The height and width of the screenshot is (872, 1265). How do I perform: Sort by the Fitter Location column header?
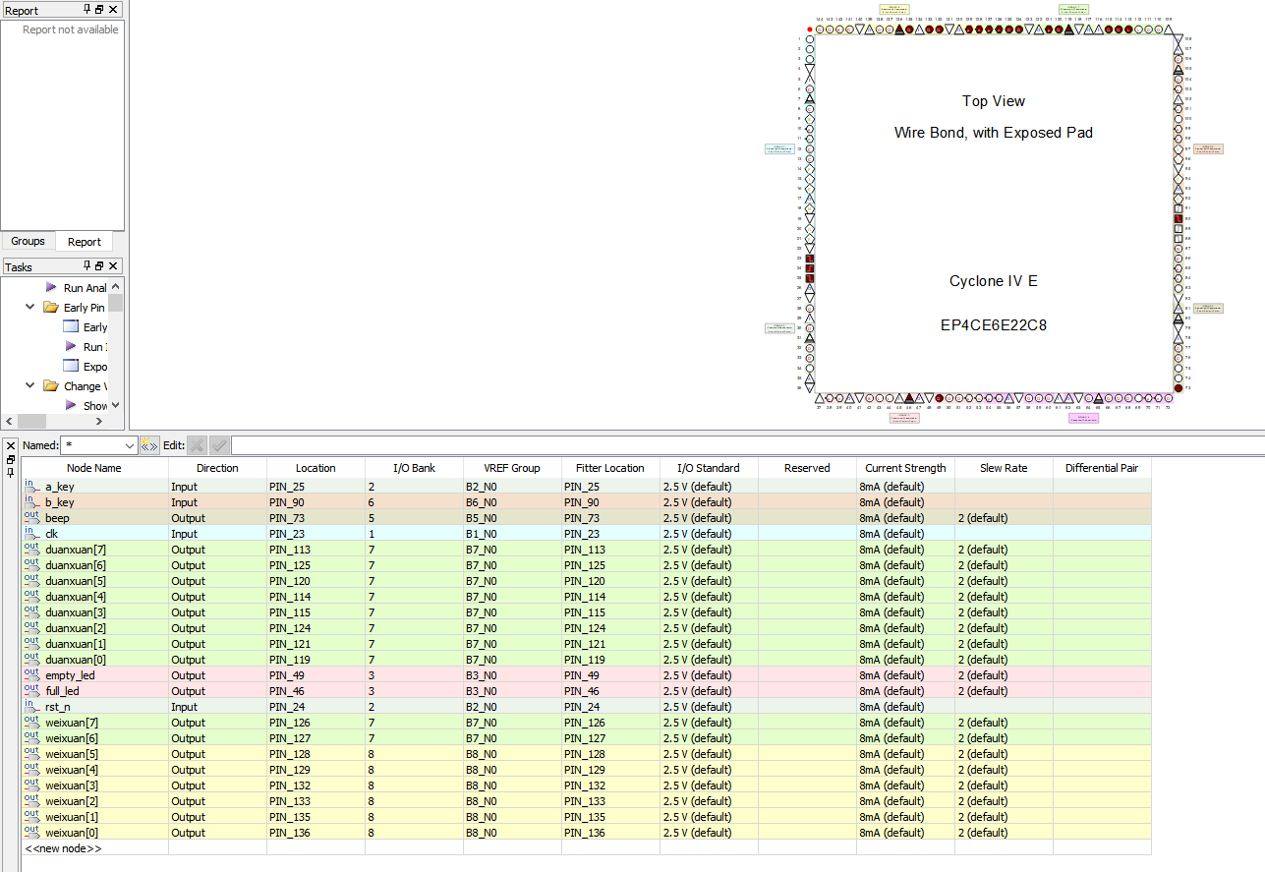click(x=610, y=468)
